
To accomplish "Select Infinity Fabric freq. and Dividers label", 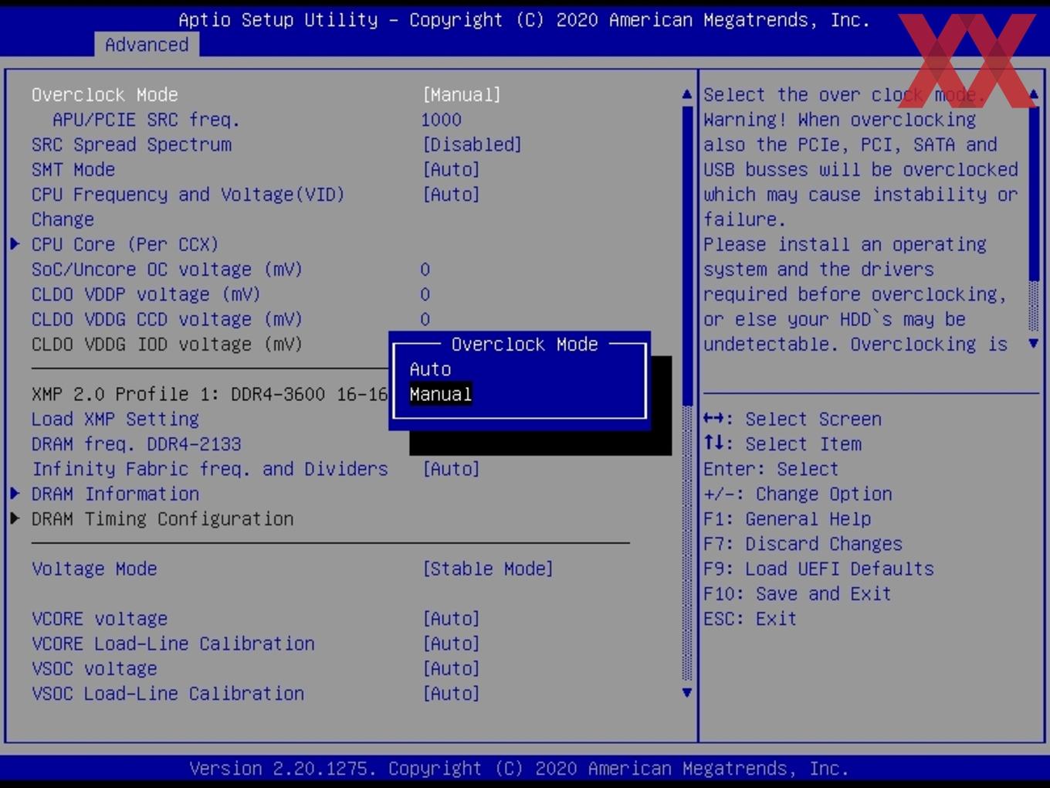I will click(210, 469).
